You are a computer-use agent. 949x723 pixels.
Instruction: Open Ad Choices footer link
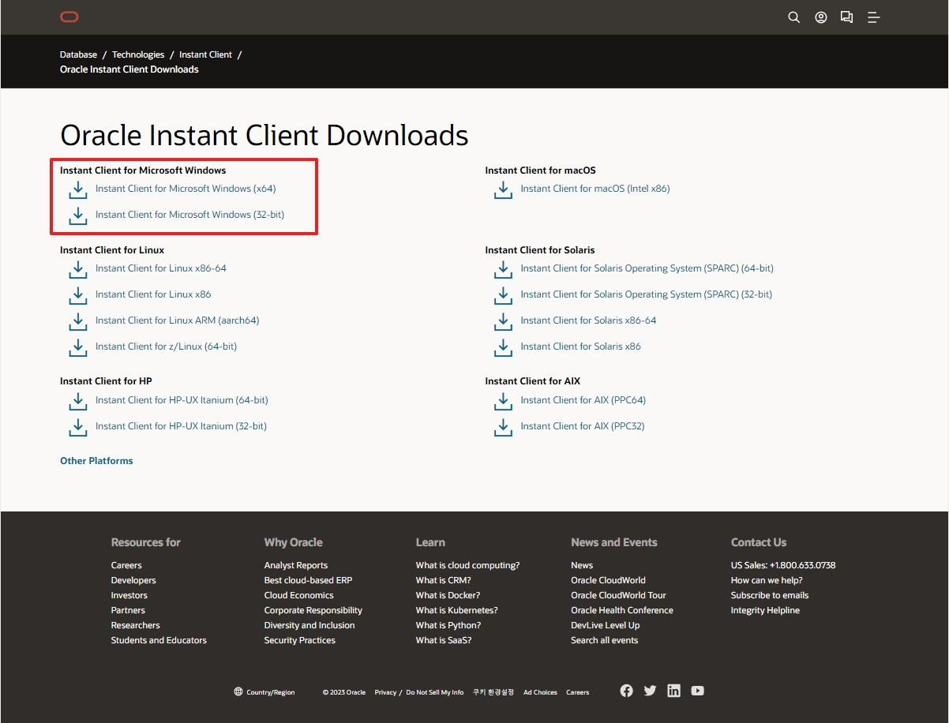[540, 692]
